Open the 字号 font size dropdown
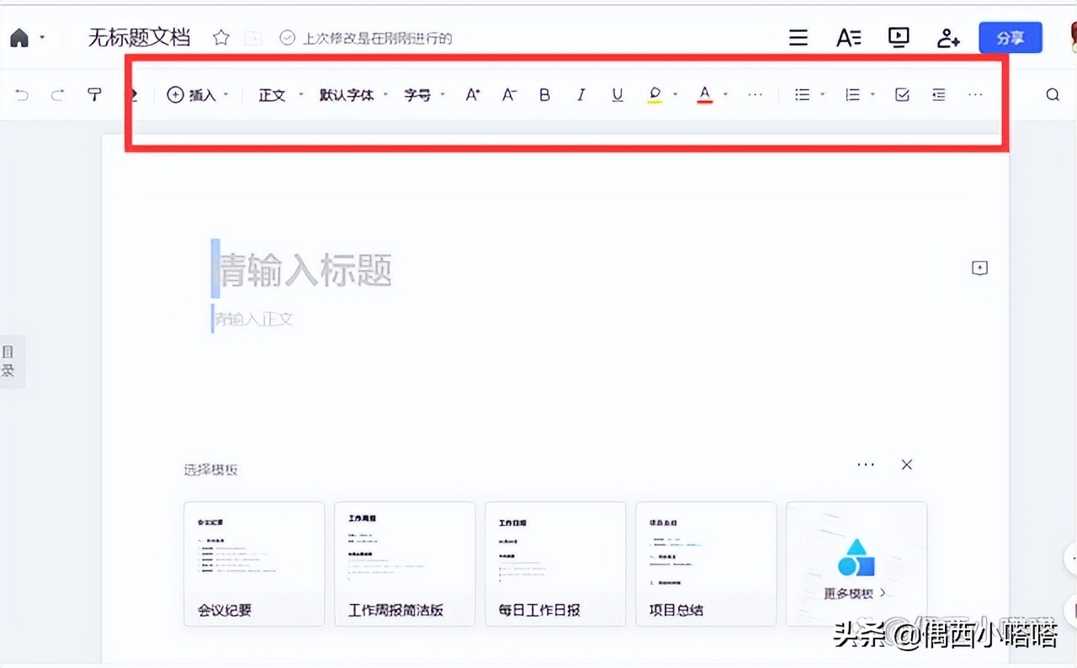 418,94
